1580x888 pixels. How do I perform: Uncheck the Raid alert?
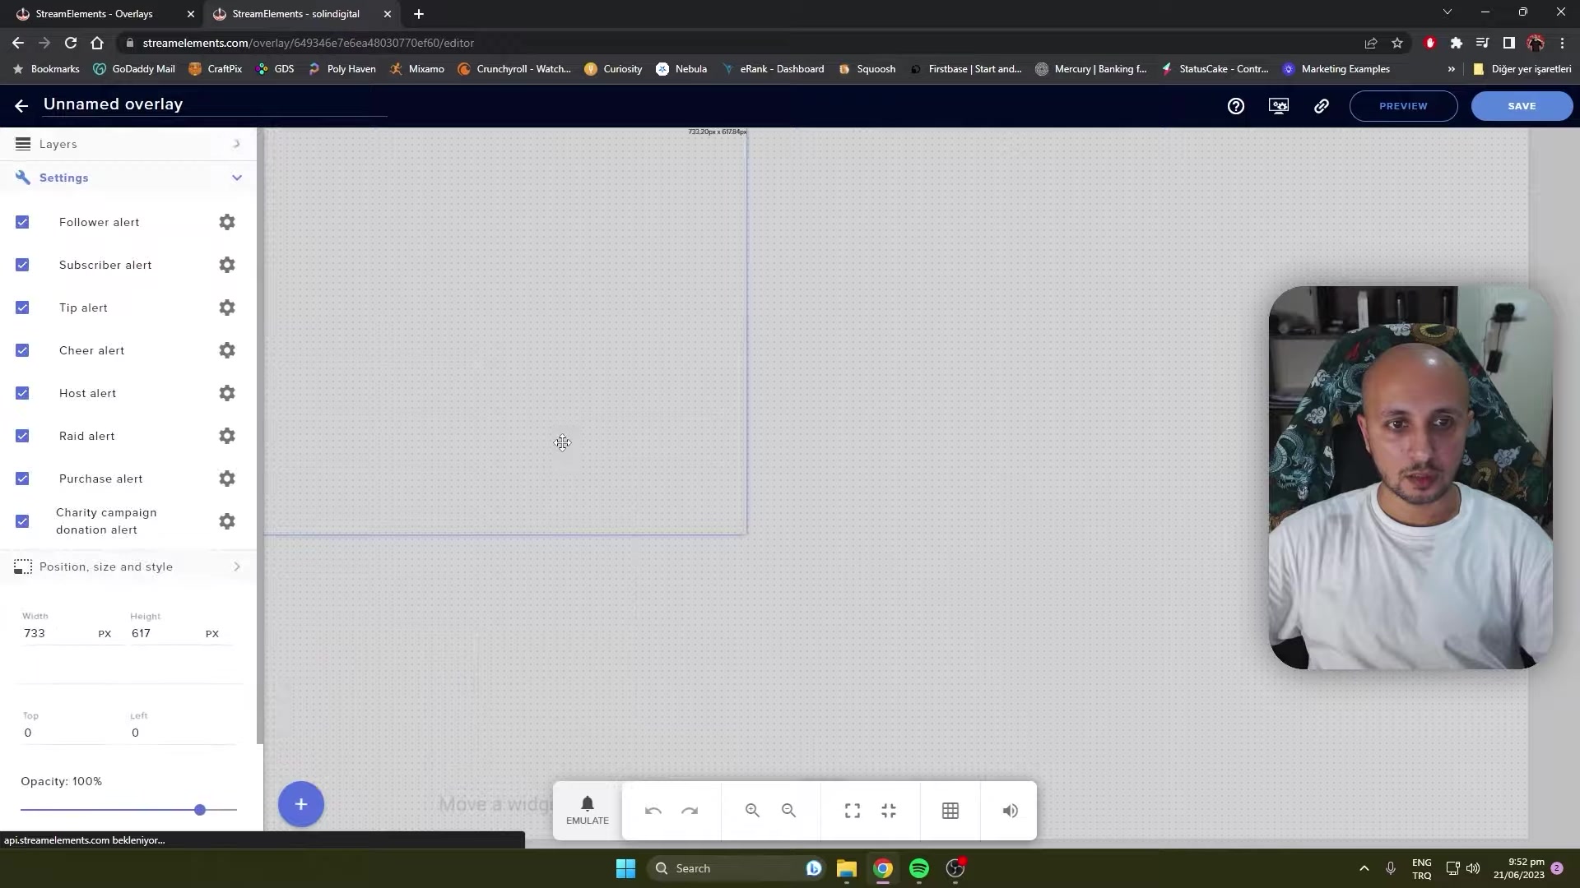click(x=22, y=436)
